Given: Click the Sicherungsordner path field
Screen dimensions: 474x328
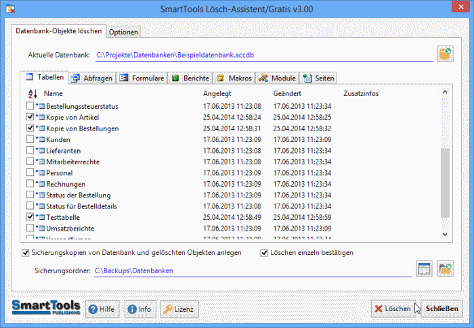Looking at the screenshot, I should coord(253,271).
